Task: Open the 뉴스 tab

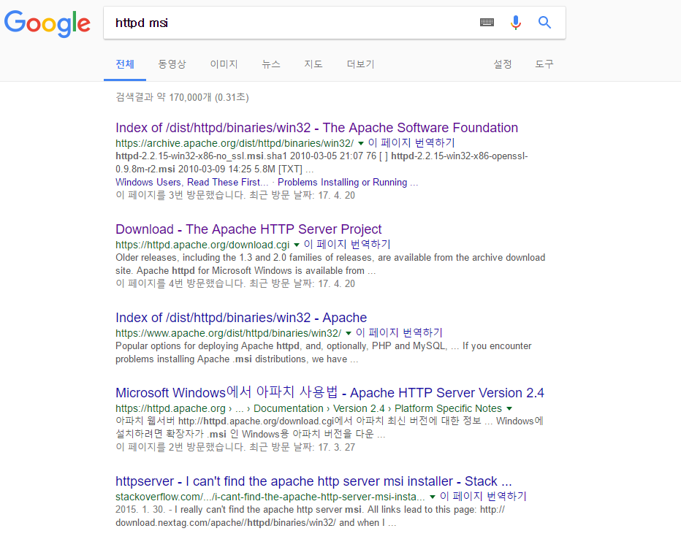Action: click(271, 64)
